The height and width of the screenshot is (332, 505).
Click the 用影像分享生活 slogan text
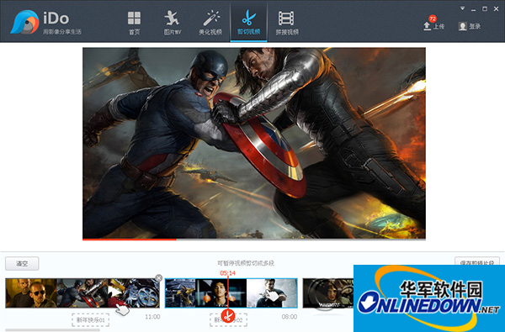(x=62, y=32)
